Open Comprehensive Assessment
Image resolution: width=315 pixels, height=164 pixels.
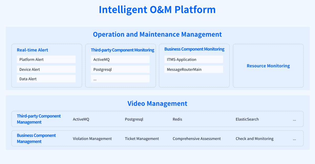point(197,139)
